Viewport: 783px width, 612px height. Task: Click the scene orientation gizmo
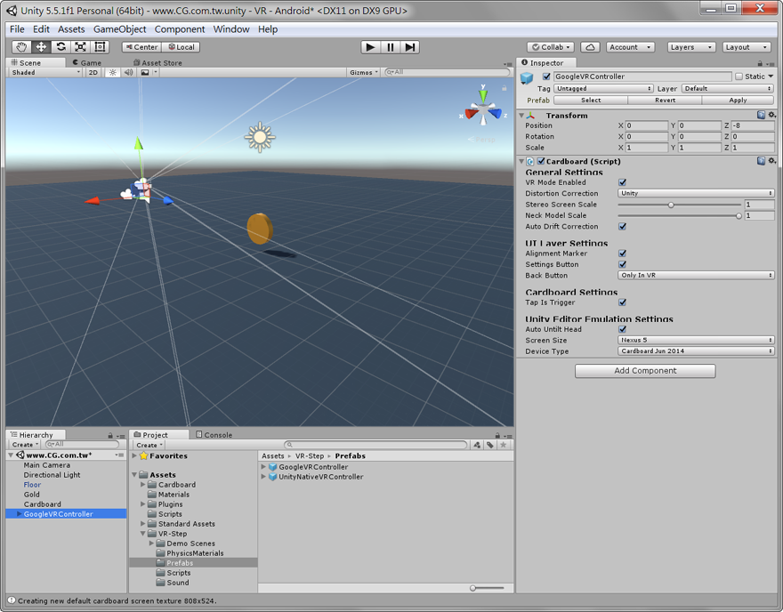483,109
